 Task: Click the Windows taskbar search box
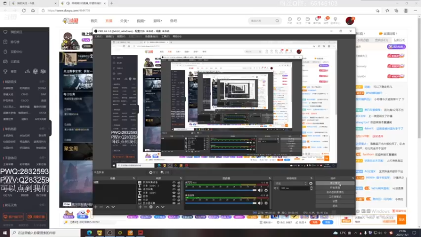[45, 233]
